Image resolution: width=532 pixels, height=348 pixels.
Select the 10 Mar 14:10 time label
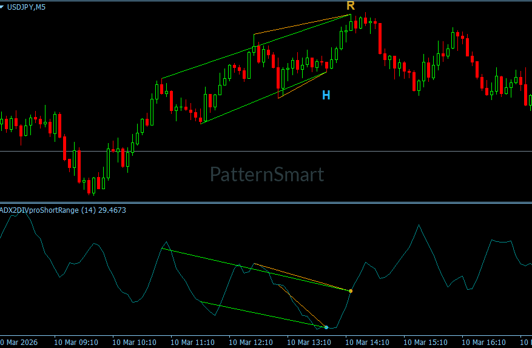367,342
